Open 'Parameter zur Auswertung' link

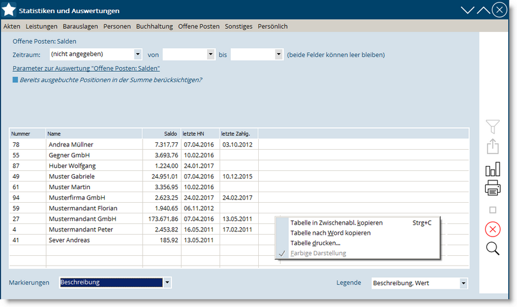click(86, 68)
